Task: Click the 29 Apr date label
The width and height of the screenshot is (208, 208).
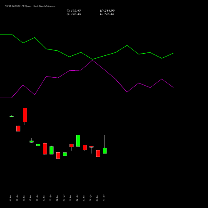Action: [97, 198]
